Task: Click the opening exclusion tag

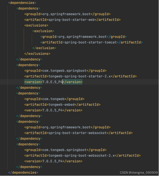Action: (x=43, y=31)
